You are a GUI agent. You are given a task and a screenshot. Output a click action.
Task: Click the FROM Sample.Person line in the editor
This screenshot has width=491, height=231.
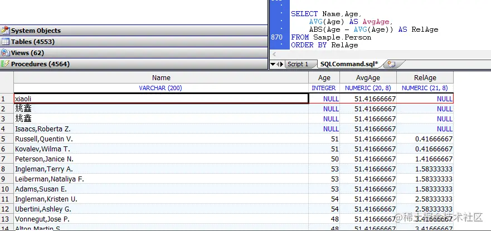point(331,37)
